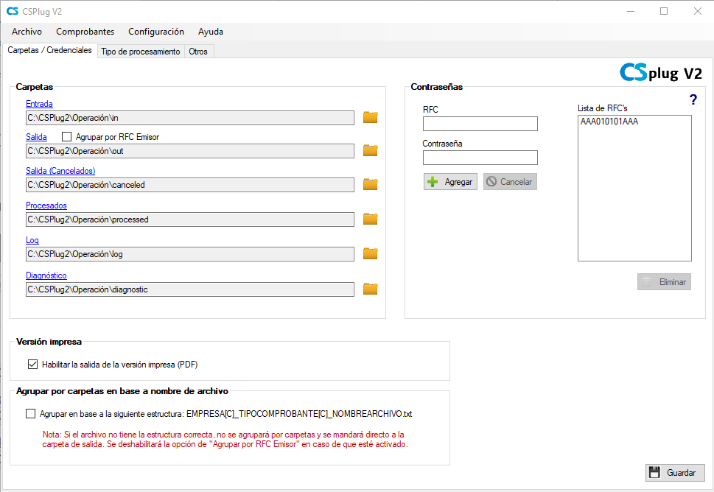The width and height of the screenshot is (714, 492).
Task: Open the Ayuda menu
Action: (211, 32)
